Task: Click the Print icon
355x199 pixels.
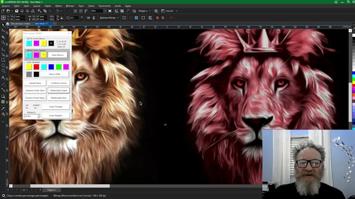Action: click(33, 11)
